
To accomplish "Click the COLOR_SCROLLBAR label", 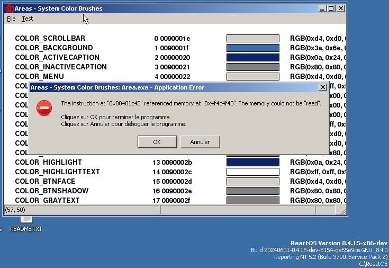I will [50, 38].
